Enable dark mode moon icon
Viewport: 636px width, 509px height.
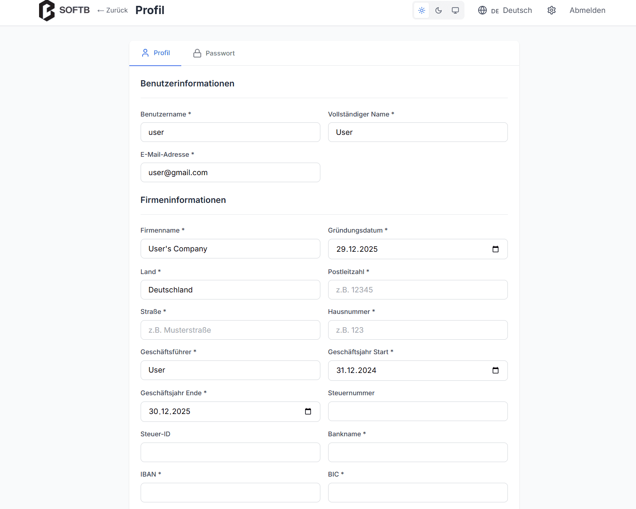438,11
